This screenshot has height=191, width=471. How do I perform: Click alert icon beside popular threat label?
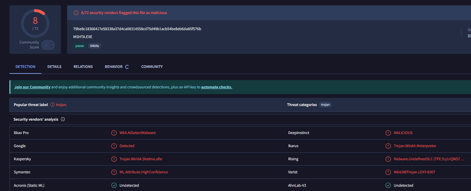(x=52, y=105)
